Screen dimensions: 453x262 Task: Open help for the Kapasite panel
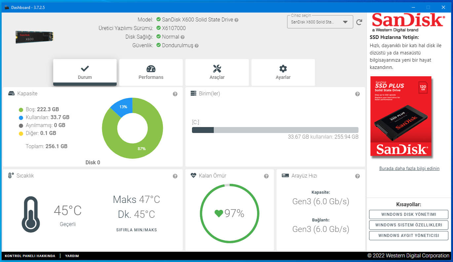[x=175, y=94]
